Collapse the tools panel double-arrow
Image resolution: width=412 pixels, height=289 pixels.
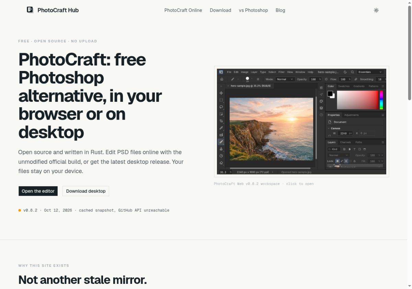221,86
